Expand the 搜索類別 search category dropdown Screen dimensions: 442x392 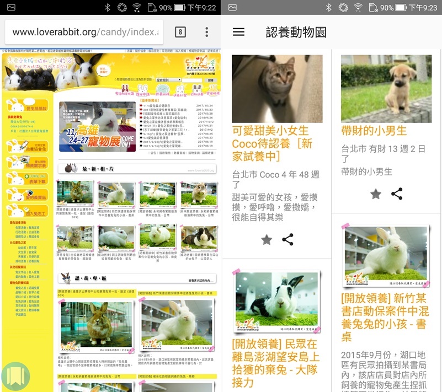coord(168,80)
